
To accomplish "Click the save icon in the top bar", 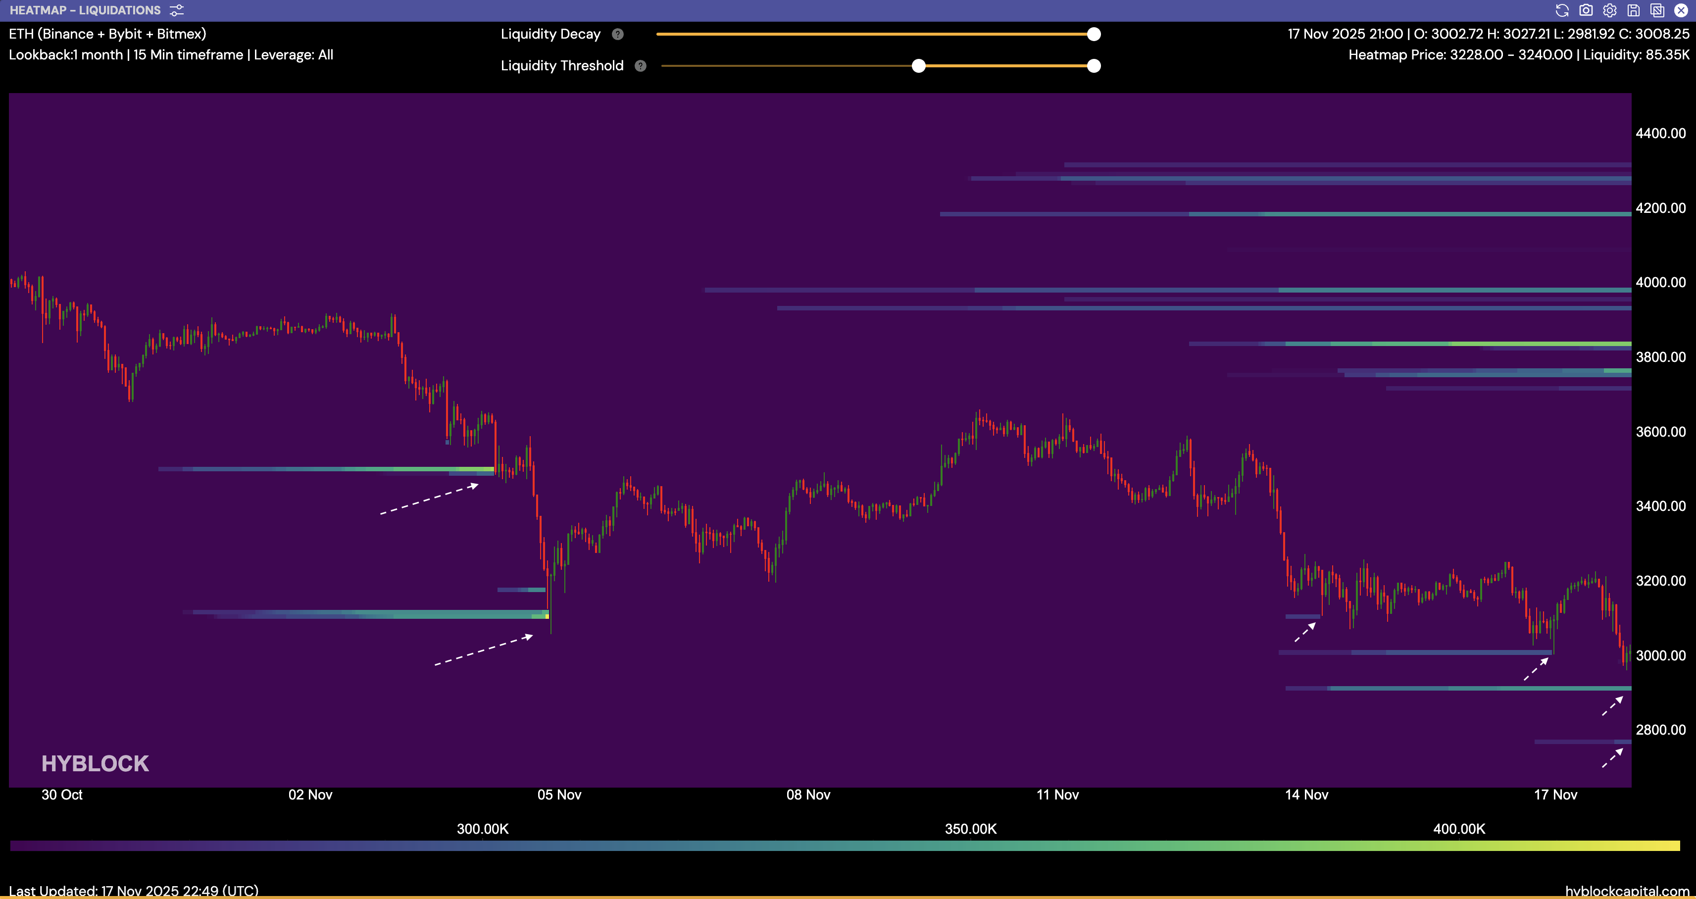I will point(1634,10).
